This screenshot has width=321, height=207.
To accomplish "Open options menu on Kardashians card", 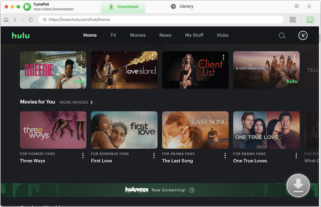I will coord(294,57).
